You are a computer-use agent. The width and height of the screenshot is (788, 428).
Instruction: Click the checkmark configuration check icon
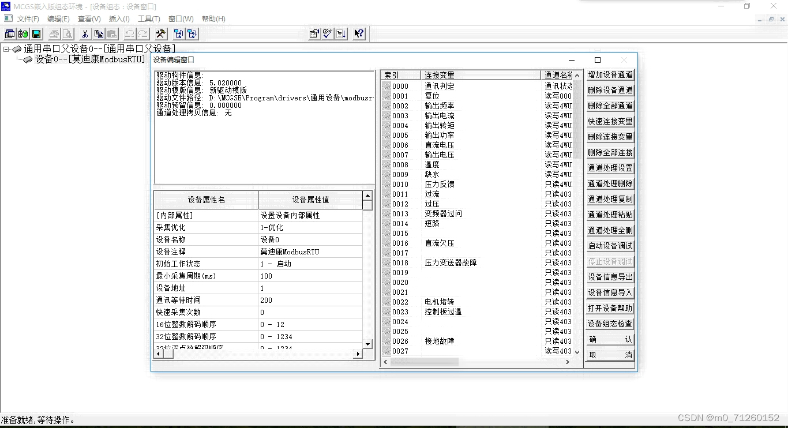coord(328,34)
